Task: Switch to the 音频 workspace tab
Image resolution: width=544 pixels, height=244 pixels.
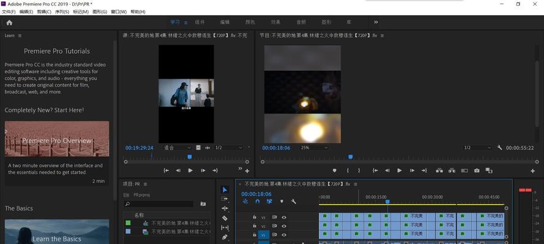Action: [301, 22]
